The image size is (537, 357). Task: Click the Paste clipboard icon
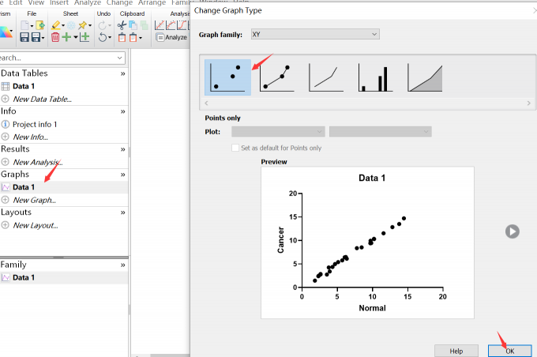click(122, 37)
